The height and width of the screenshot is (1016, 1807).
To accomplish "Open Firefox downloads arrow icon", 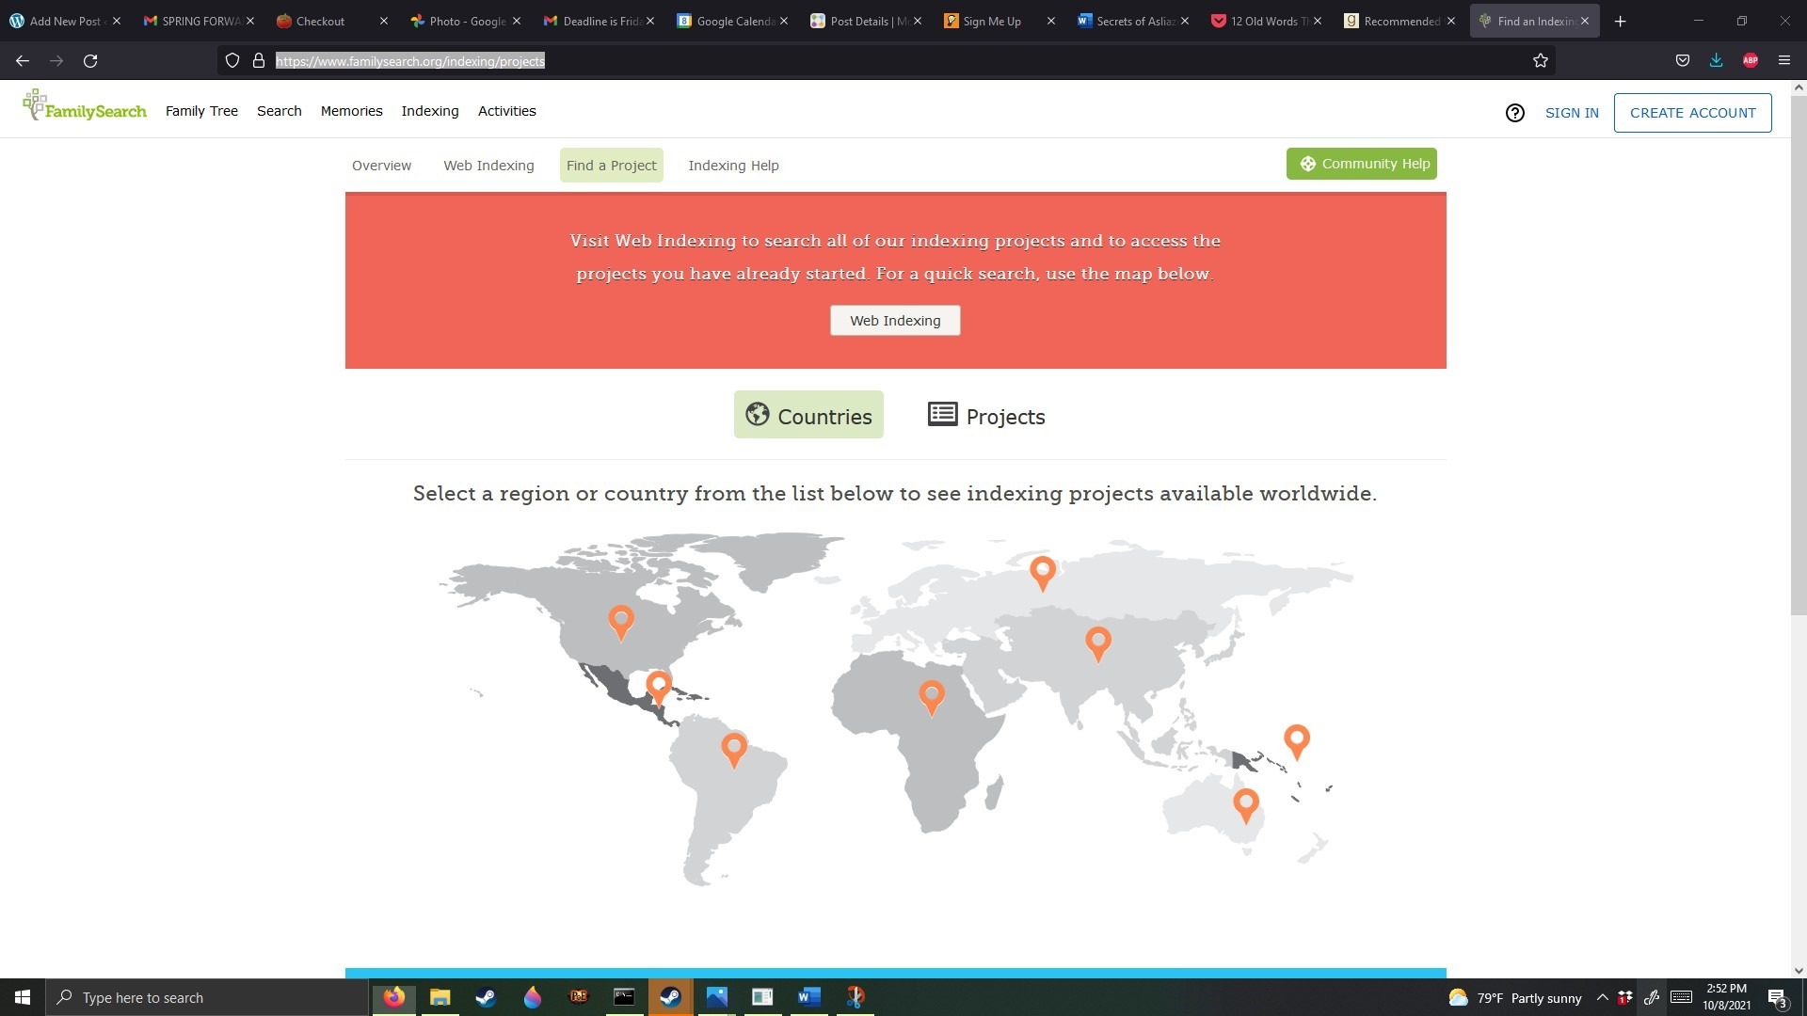I will (1716, 61).
